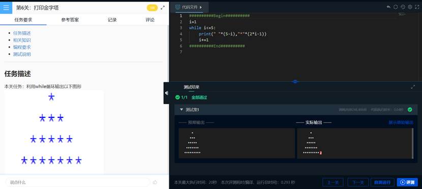This screenshot has height=189, width=422.
Task: Click the i+=1 code line
Action: [x=204, y=40]
